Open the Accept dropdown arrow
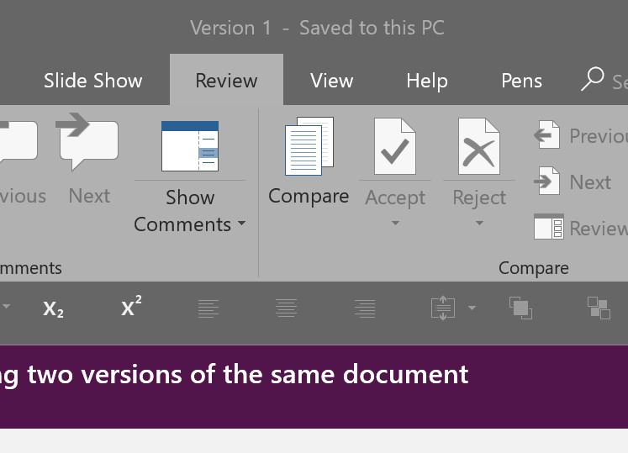Screen dimensions: 628x453 [394, 224]
